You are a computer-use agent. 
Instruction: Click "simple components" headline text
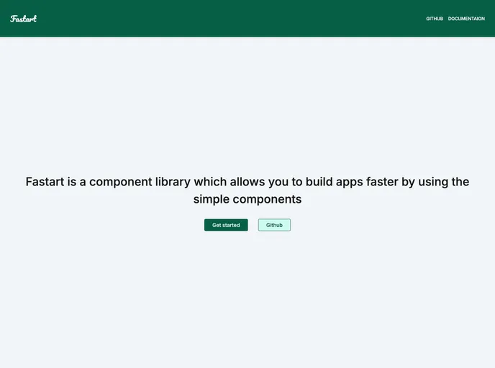pos(247,199)
